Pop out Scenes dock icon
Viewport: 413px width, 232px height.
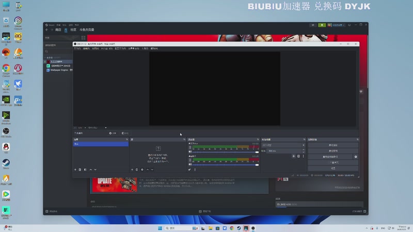[x=127, y=139]
